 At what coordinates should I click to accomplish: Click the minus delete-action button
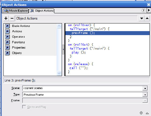pyautogui.click(x=12, y=18)
